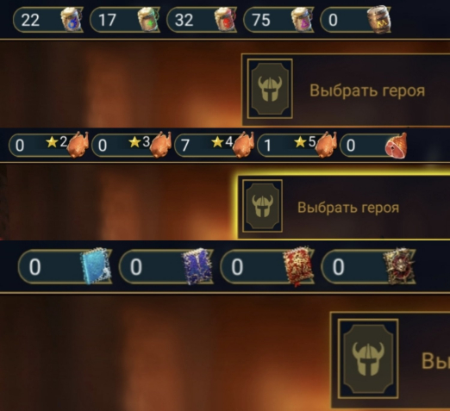Click the 5-star chicken icon
The height and width of the screenshot is (411, 450).
point(326,145)
